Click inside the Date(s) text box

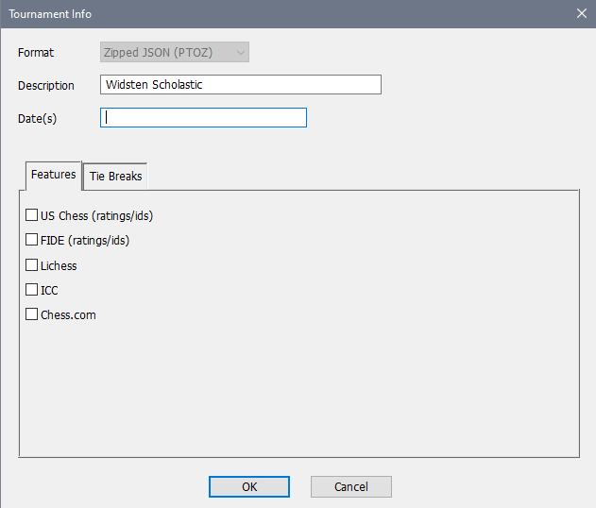[203, 118]
